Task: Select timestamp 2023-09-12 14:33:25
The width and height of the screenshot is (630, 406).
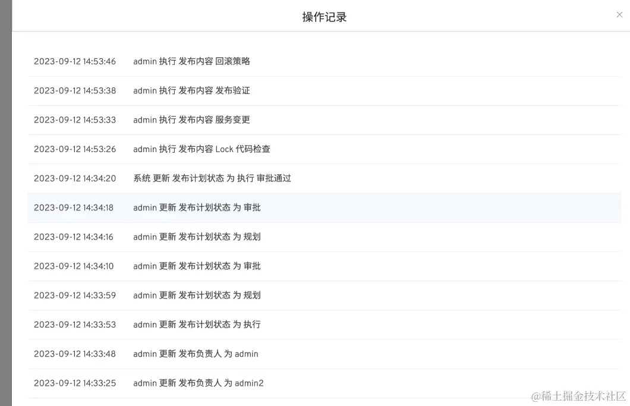Action: 75,383
